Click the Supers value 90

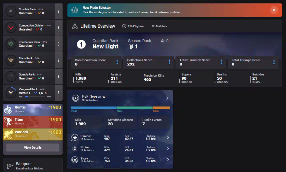pos(184,78)
